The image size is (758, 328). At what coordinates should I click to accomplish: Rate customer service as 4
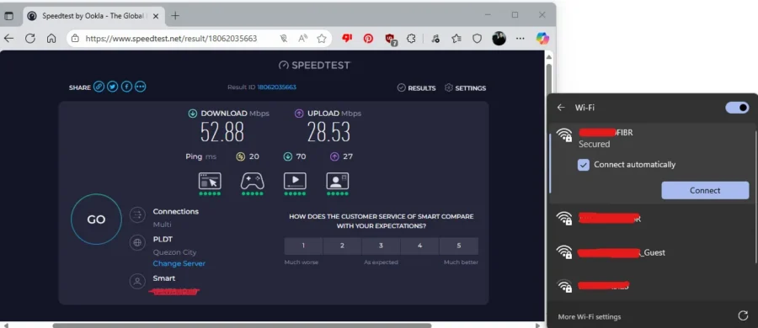pos(419,246)
